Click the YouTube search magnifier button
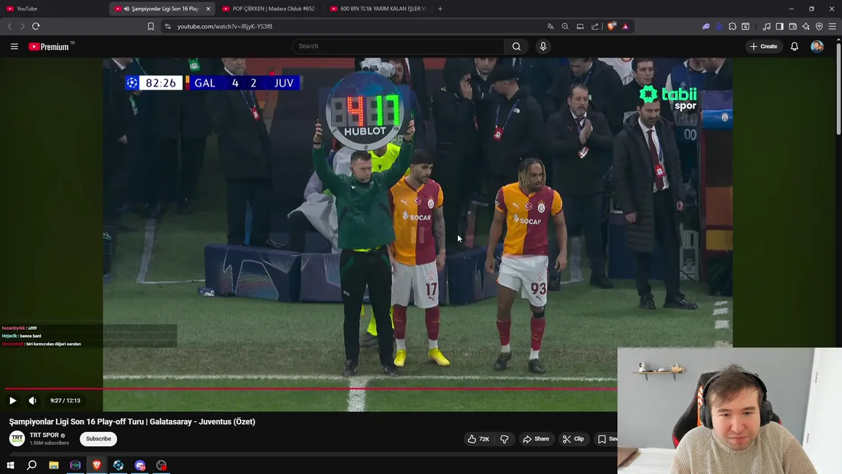842x474 pixels. pyautogui.click(x=516, y=46)
